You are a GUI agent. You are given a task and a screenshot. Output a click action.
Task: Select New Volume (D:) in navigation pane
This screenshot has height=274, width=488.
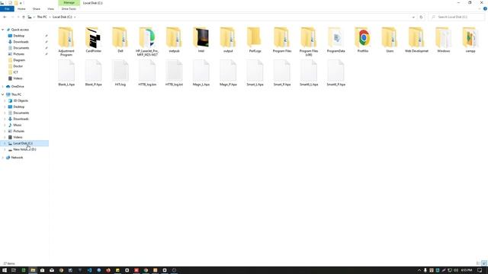(x=24, y=149)
